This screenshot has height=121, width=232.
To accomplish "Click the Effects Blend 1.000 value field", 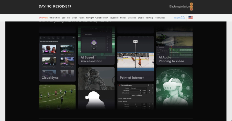I will tap(144, 93).
